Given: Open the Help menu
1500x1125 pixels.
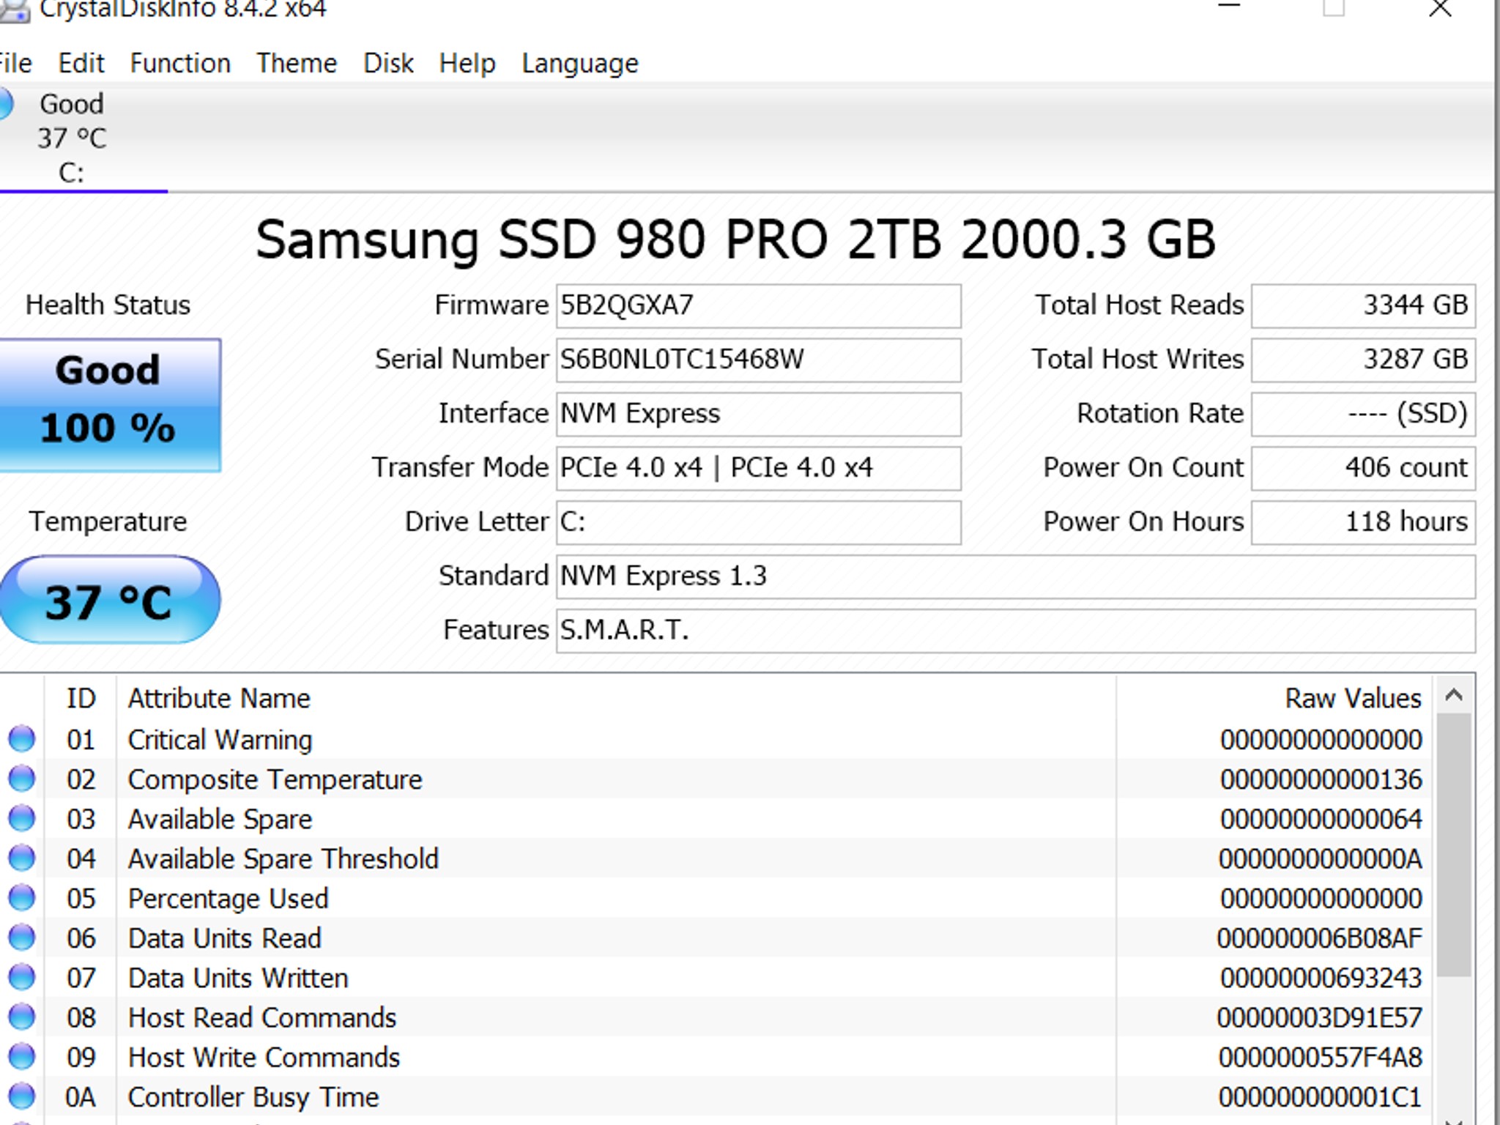Looking at the screenshot, I should 467,64.
